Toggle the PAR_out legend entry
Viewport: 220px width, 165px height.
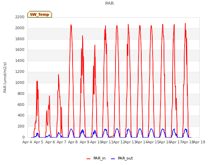122,158
